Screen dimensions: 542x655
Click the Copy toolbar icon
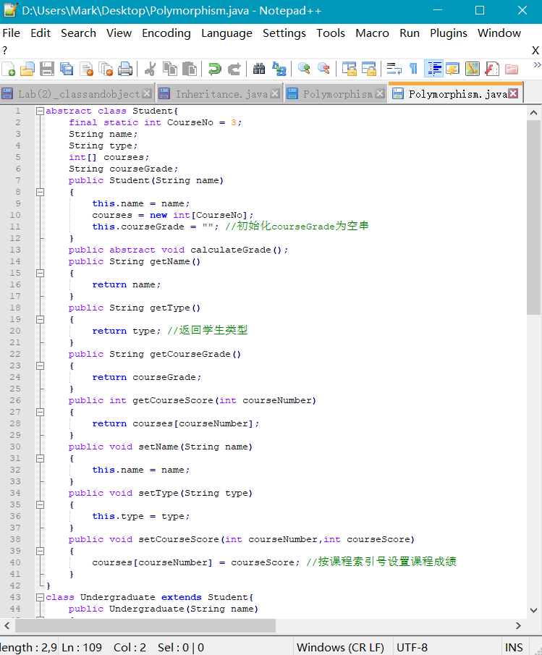click(170, 69)
